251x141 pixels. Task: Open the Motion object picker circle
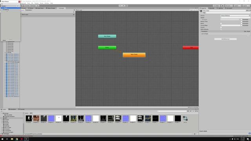[x=249, y=16]
